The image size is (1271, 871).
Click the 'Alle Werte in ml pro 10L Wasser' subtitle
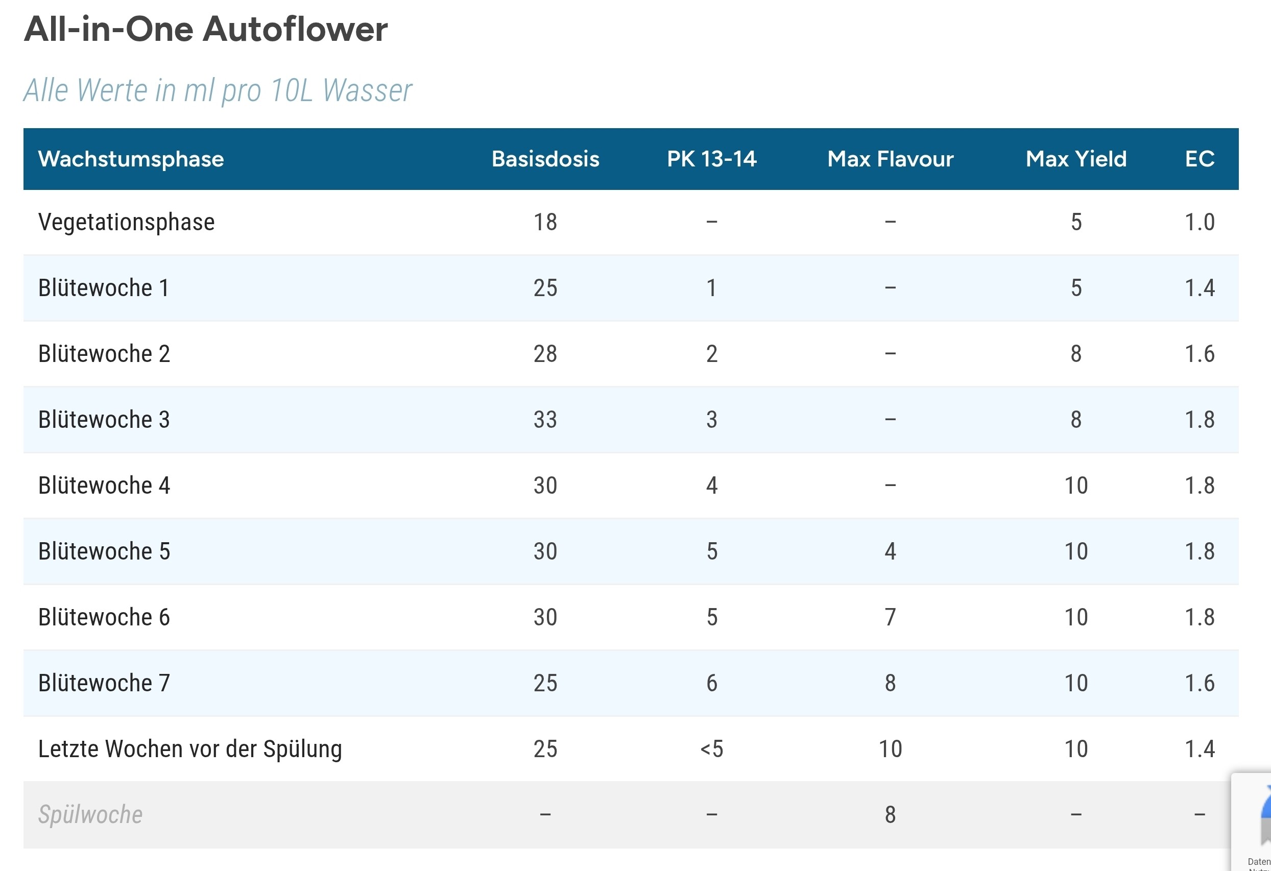pyautogui.click(x=218, y=90)
